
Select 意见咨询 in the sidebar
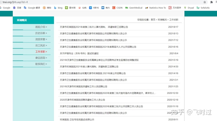point(41,58)
